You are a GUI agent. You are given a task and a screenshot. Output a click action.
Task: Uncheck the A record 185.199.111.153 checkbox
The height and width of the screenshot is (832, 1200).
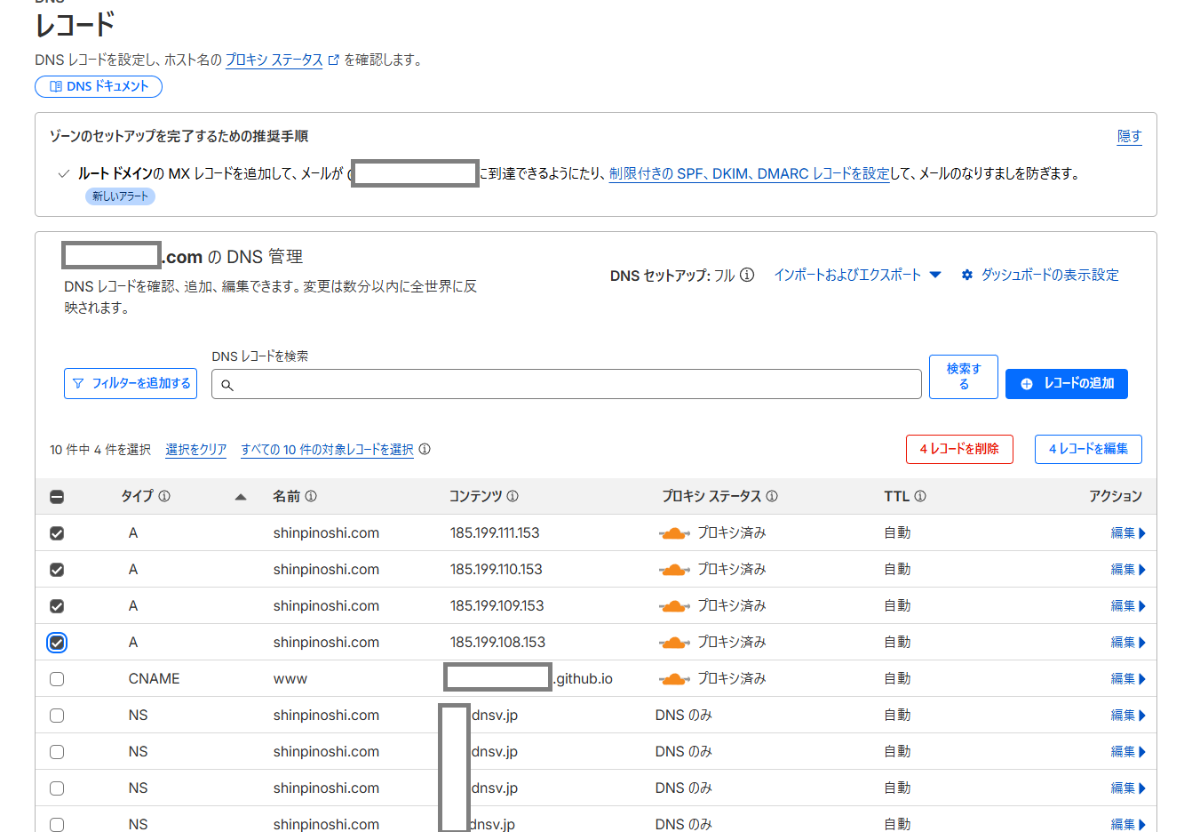[57, 533]
